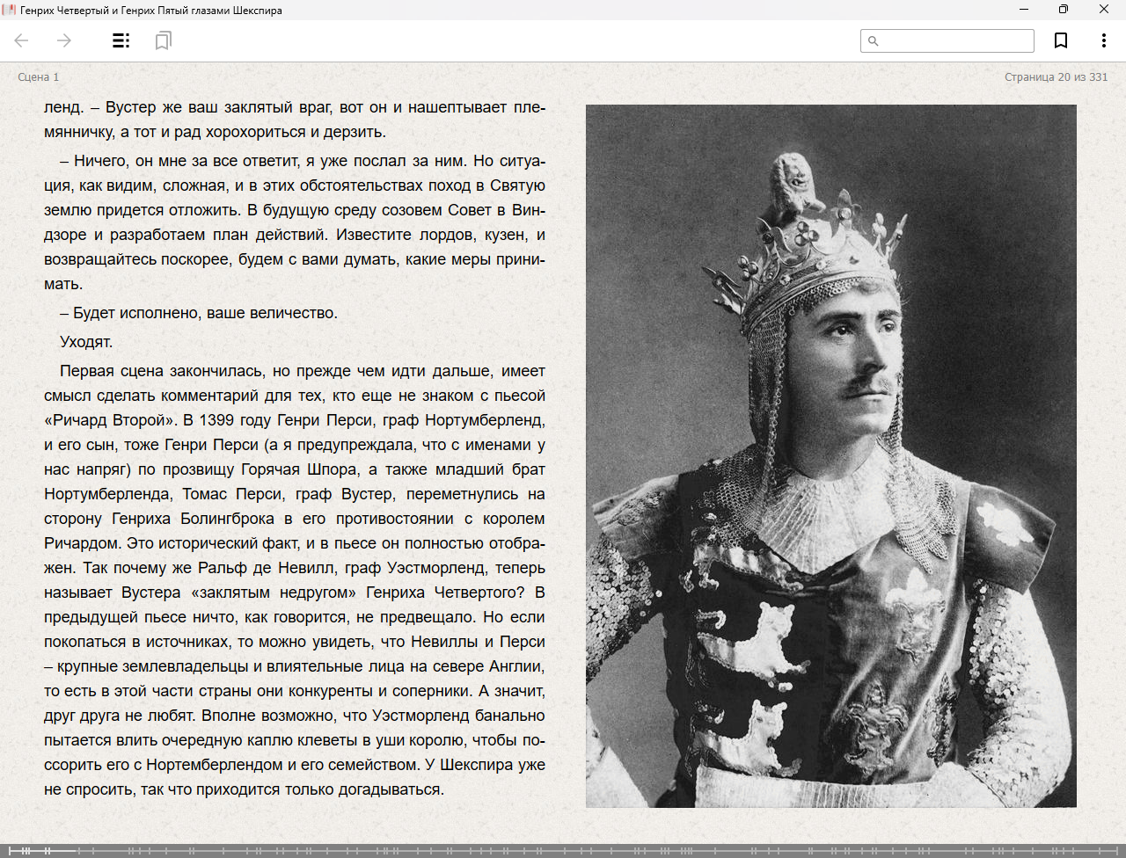This screenshot has height=858, width=1126.
Task: Click the 'Страница 20 из 331' page indicator
Action: click(x=1056, y=77)
